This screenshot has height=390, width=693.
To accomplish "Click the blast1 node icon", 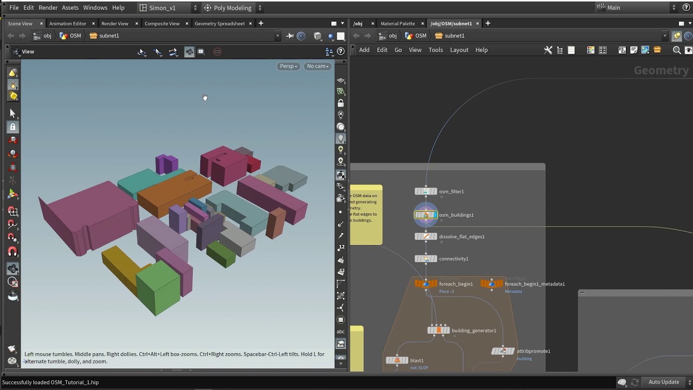I will click(x=397, y=360).
